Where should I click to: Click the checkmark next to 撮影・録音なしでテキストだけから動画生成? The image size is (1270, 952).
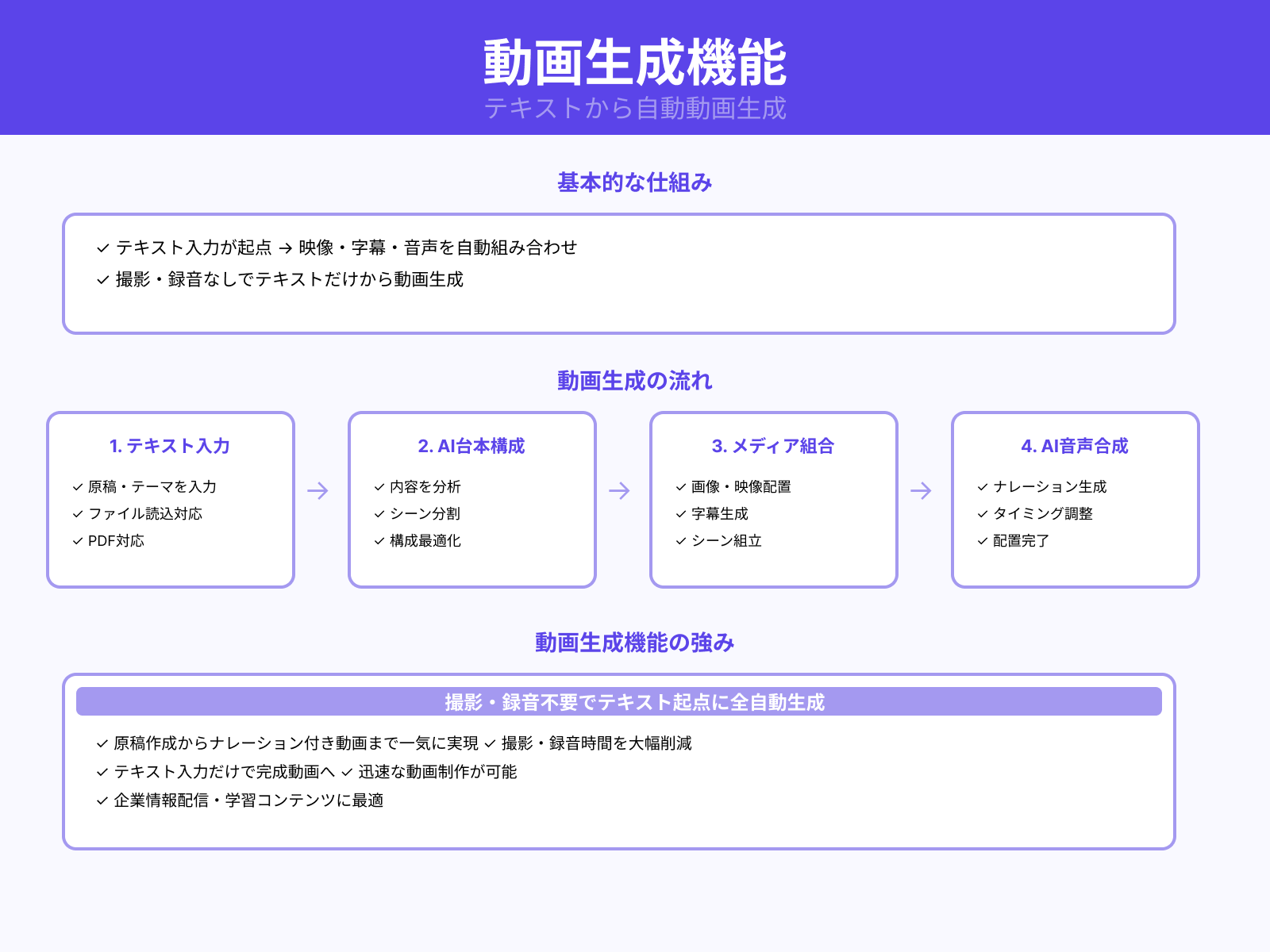coord(102,280)
